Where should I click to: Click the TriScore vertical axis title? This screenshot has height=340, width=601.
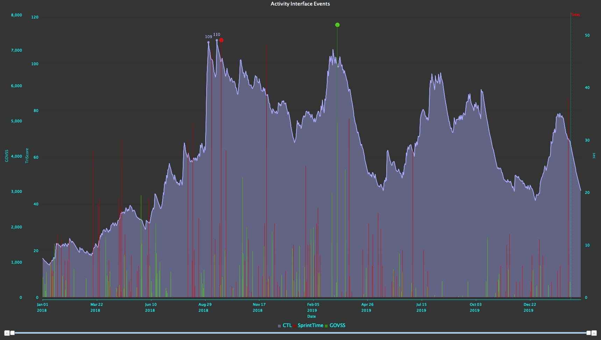27,156
